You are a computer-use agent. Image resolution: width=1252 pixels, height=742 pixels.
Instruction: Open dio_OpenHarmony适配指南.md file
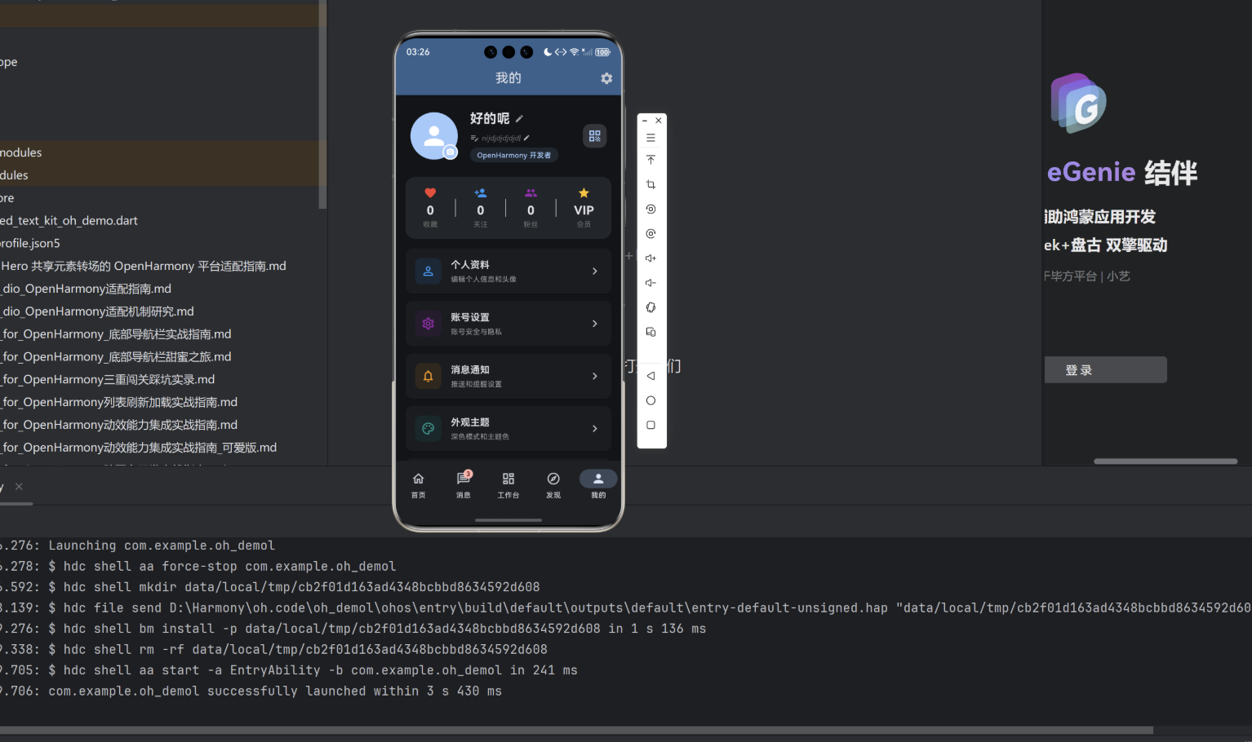(86, 289)
